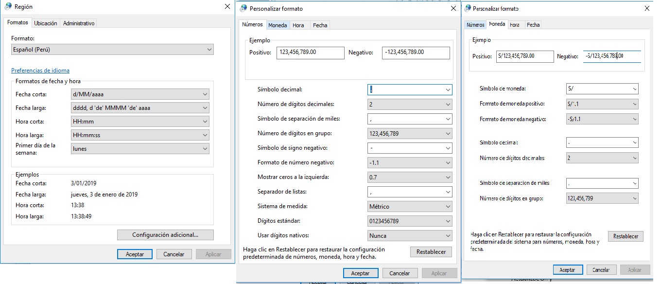Image resolution: width=661 pixels, height=284 pixels.
Task: Click Negativo example field in Números tab
Action: (x=416, y=53)
